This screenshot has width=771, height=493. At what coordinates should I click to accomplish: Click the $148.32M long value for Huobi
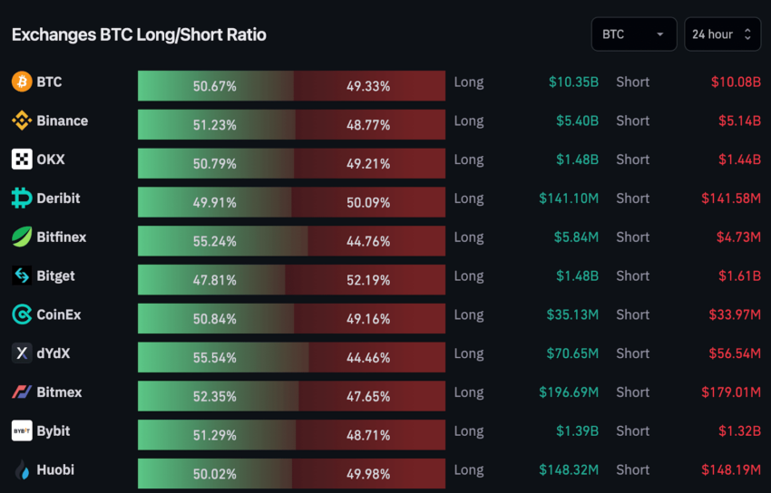[x=569, y=470]
